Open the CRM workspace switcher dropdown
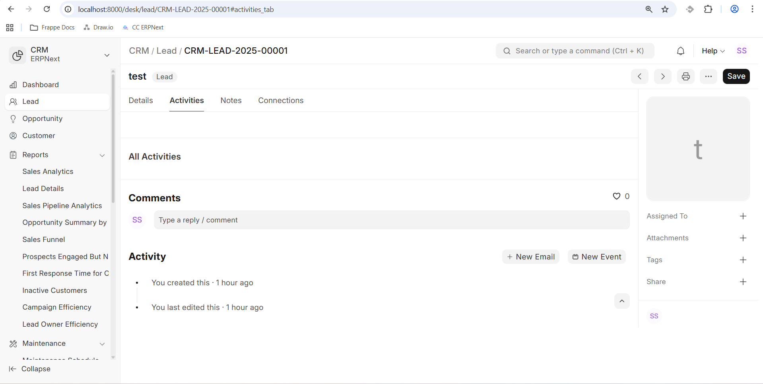This screenshot has height=384, width=763. pos(107,55)
